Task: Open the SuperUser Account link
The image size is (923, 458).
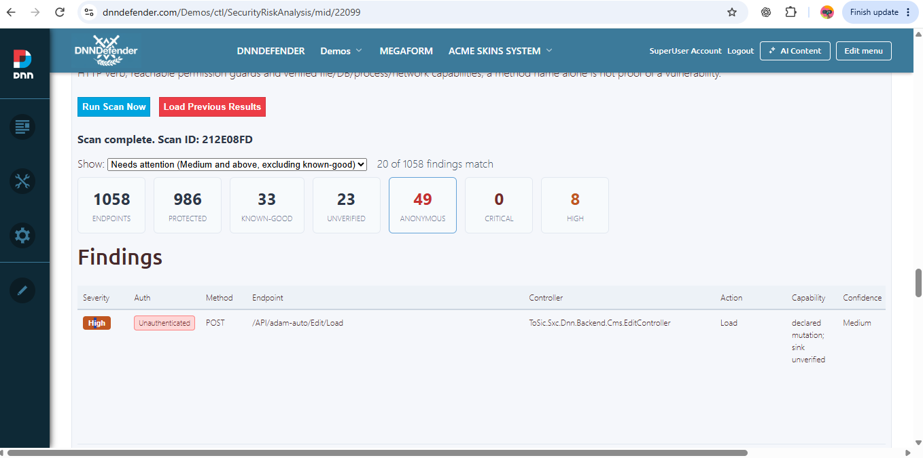Action: click(685, 51)
